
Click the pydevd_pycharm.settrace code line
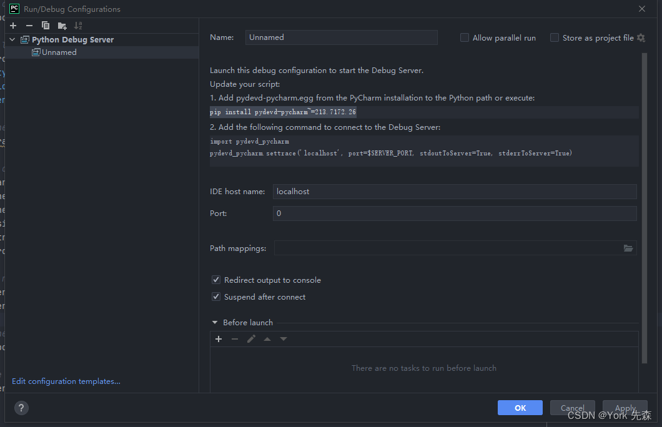[x=391, y=153]
